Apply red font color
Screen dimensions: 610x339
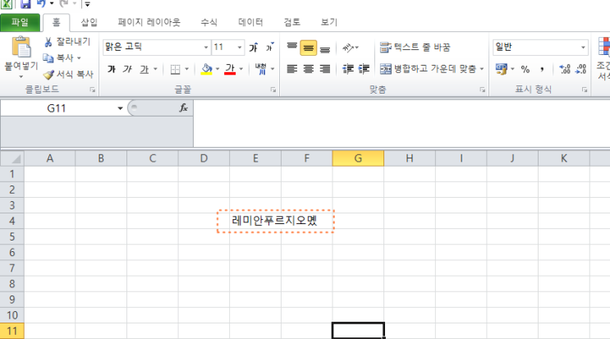(230, 69)
